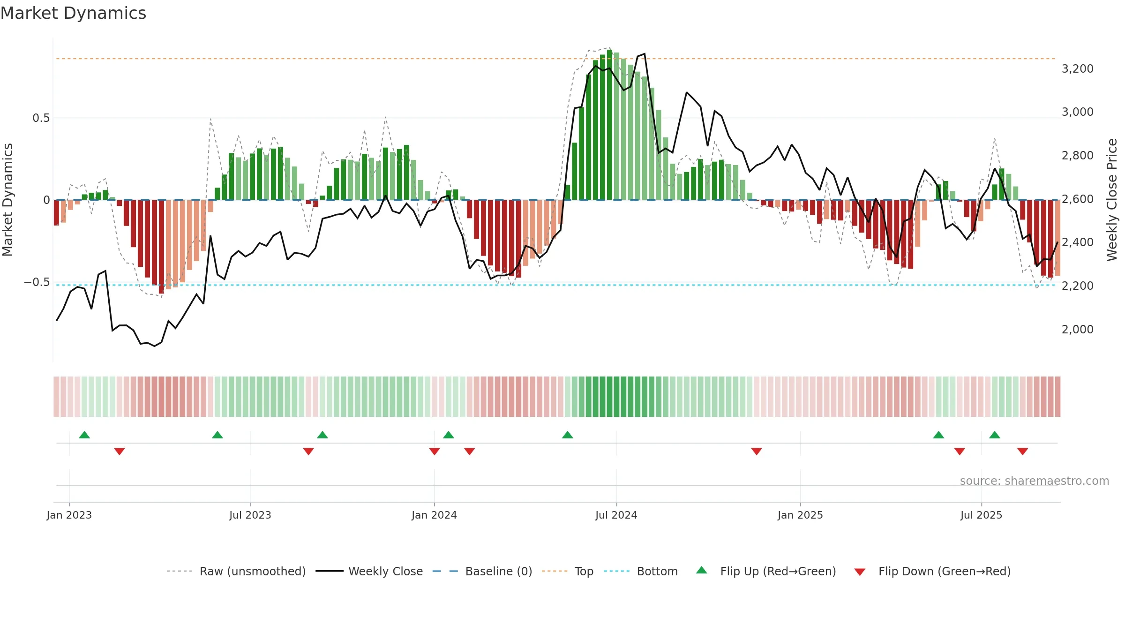1125x633 pixels.
Task: Click the Market Dynamics chart title
Action: click(73, 13)
